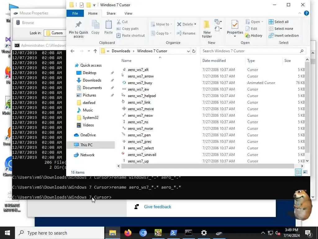Switch to the Share ribbon tab
318x239 pixels.
click(x=111, y=13)
